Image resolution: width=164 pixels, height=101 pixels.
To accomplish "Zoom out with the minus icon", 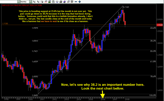I will (x=76, y=2).
